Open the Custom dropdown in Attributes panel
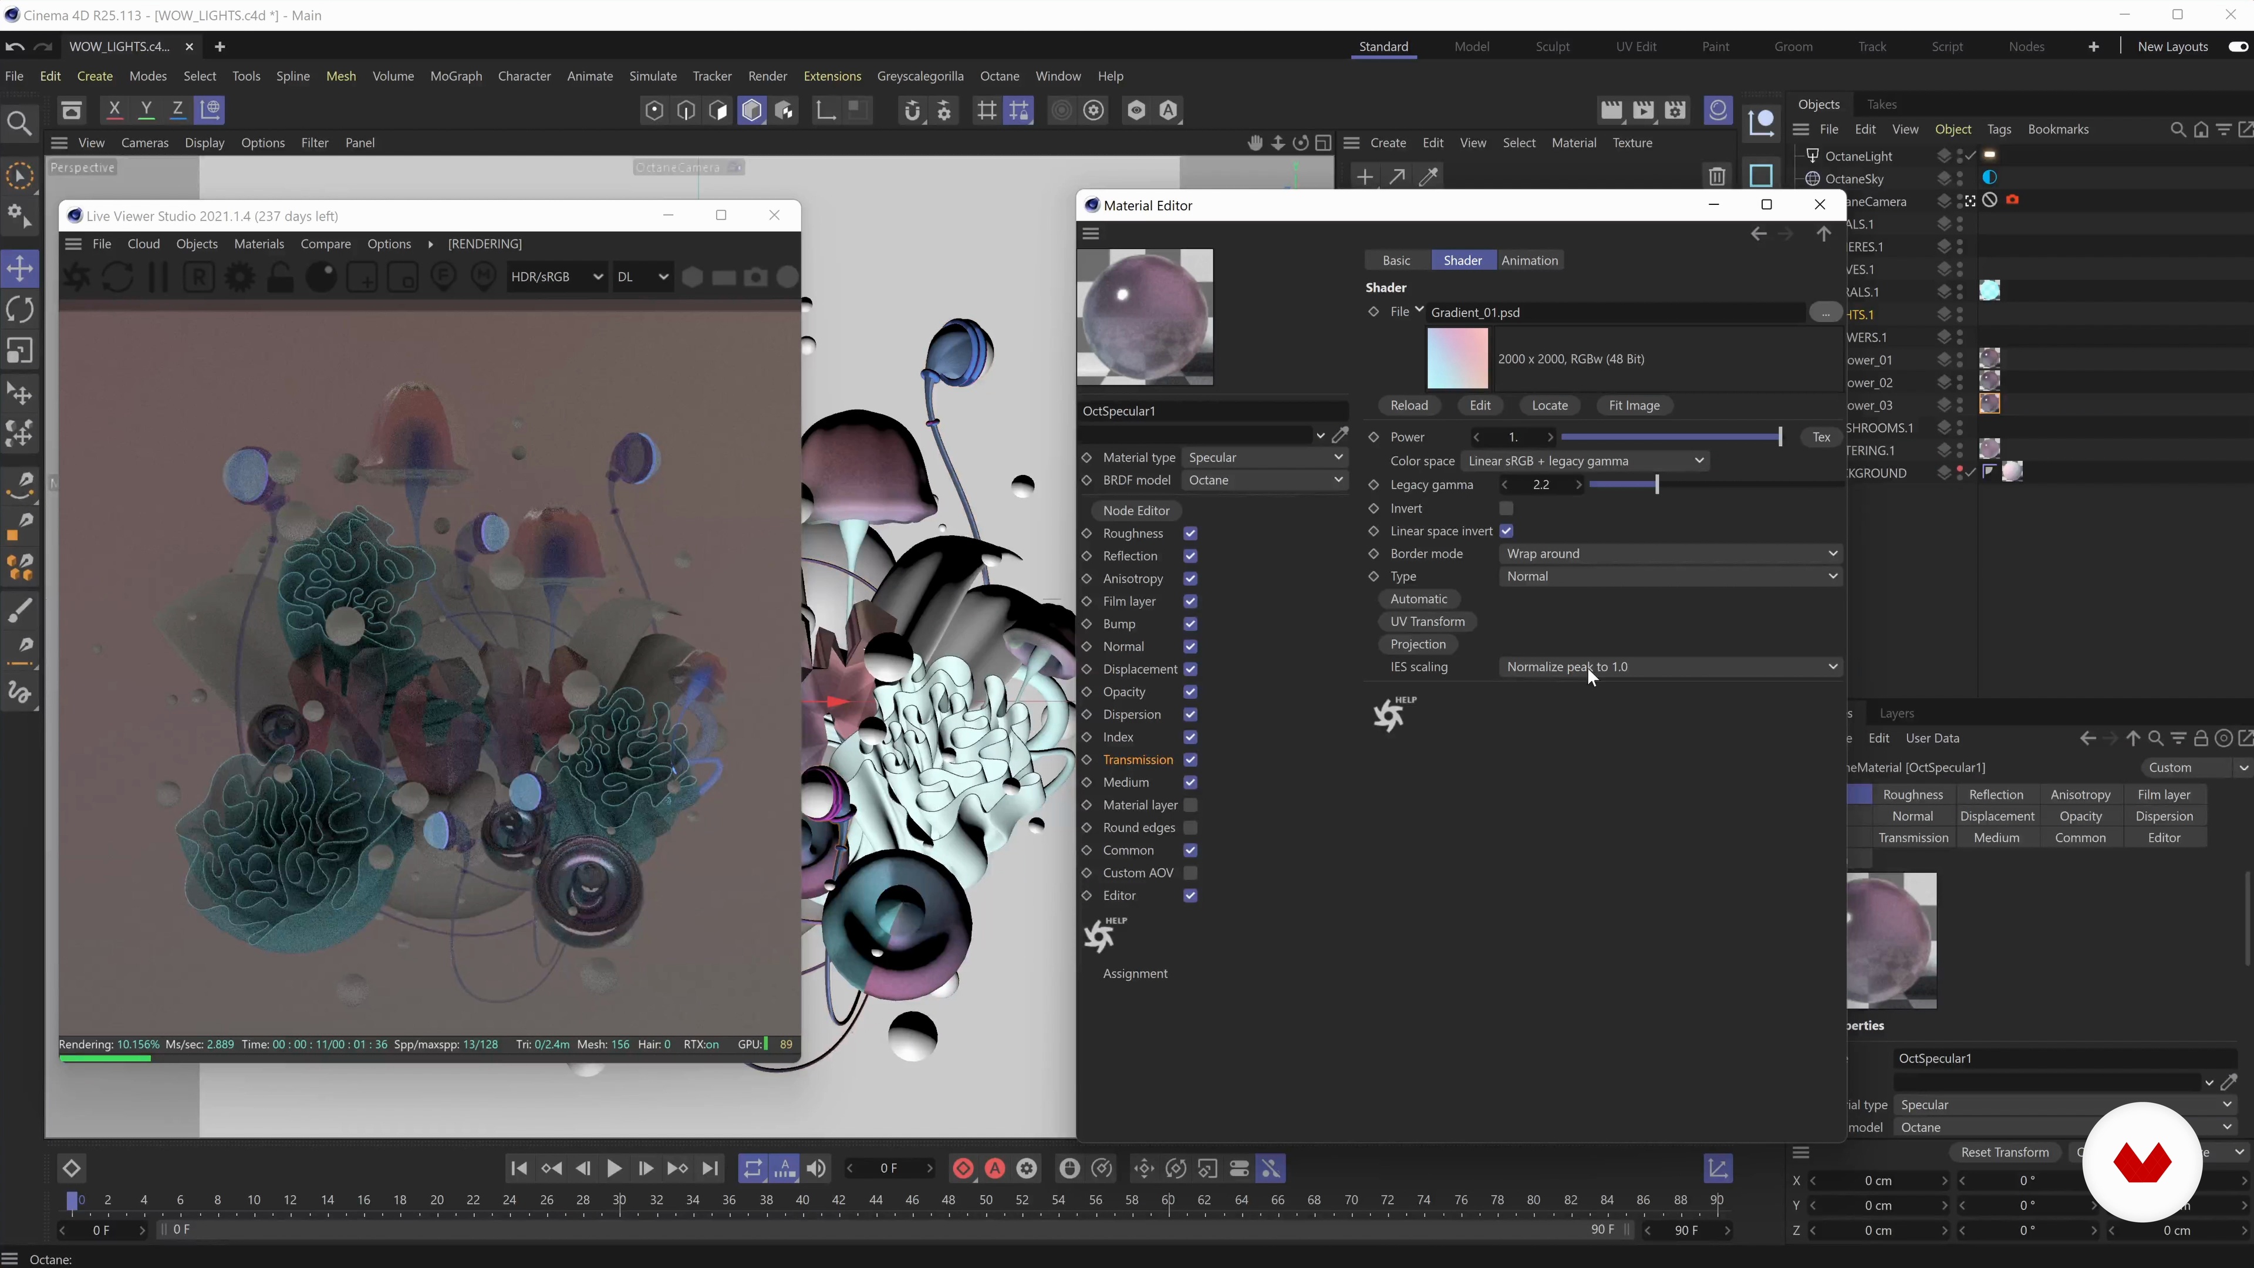This screenshot has height=1268, width=2254. coord(2196,767)
